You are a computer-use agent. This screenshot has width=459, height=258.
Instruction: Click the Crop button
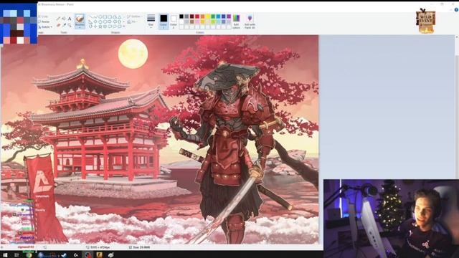point(43,16)
